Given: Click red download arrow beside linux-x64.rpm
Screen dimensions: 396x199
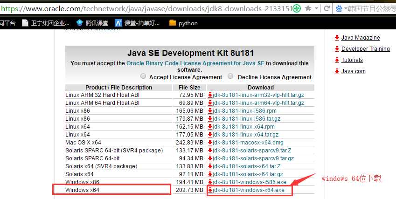Looking at the screenshot, I should [210, 127].
